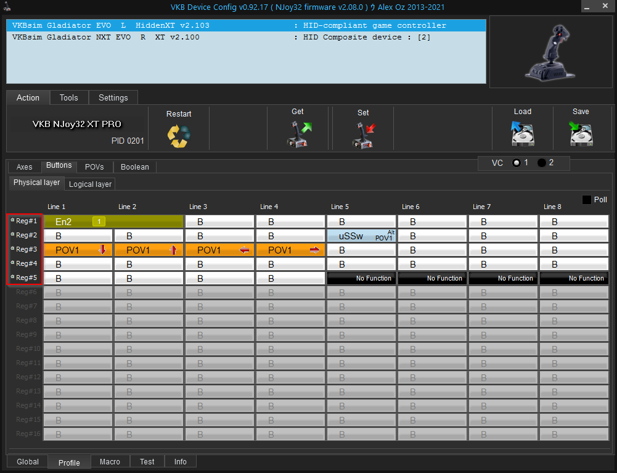Click the Get joystick icon

(x=299, y=134)
